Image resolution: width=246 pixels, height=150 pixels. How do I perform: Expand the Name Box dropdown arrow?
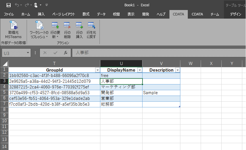pos(28,53)
